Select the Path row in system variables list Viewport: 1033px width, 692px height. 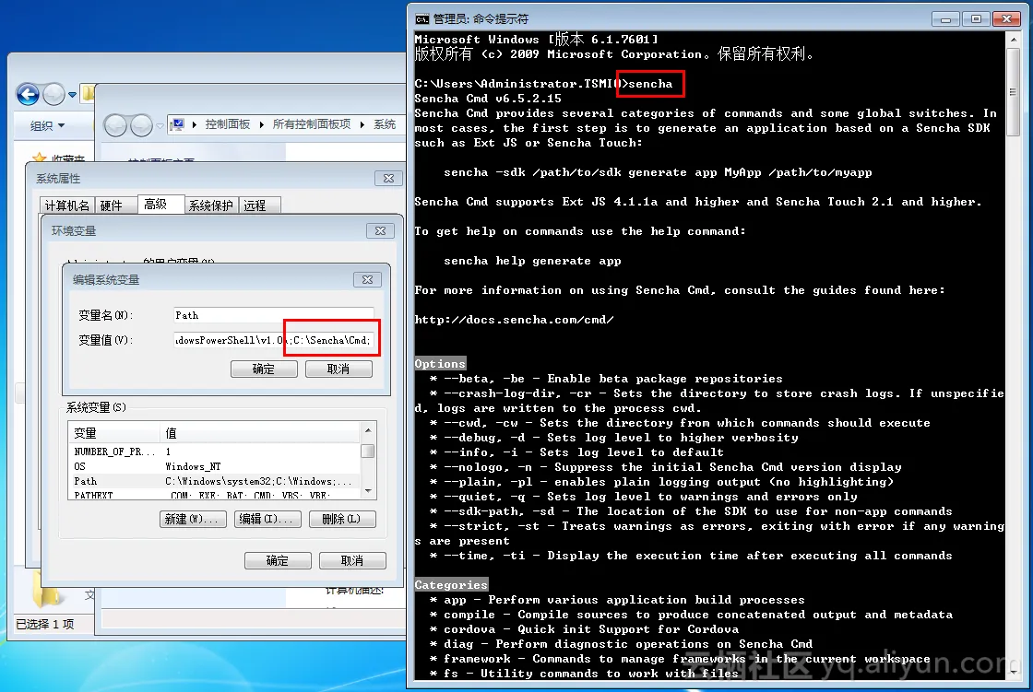(214, 481)
